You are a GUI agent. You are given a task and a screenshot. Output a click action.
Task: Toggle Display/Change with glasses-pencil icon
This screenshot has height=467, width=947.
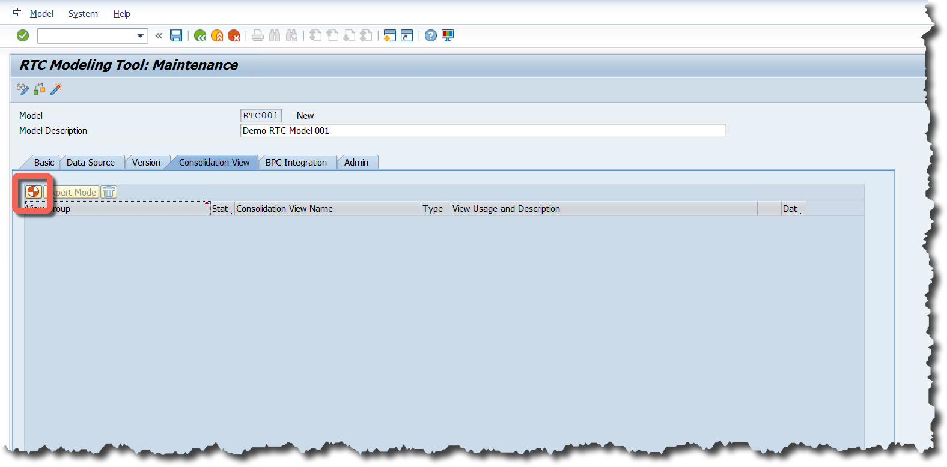point(23,89)
